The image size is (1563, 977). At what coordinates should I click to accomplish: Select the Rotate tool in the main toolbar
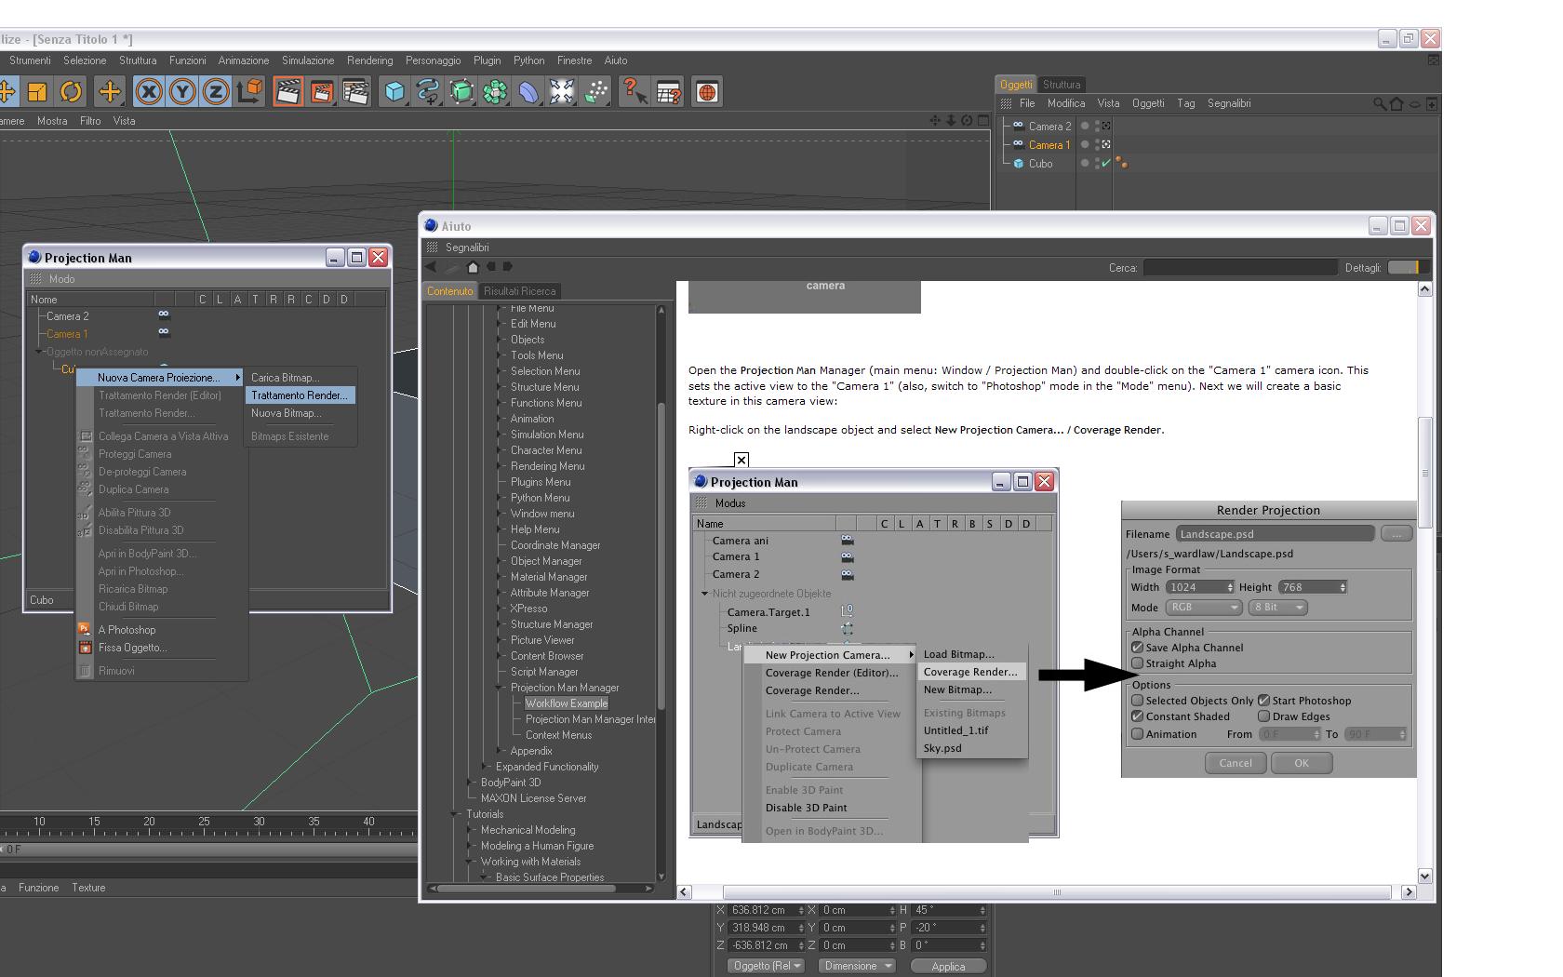click(71, 91)
